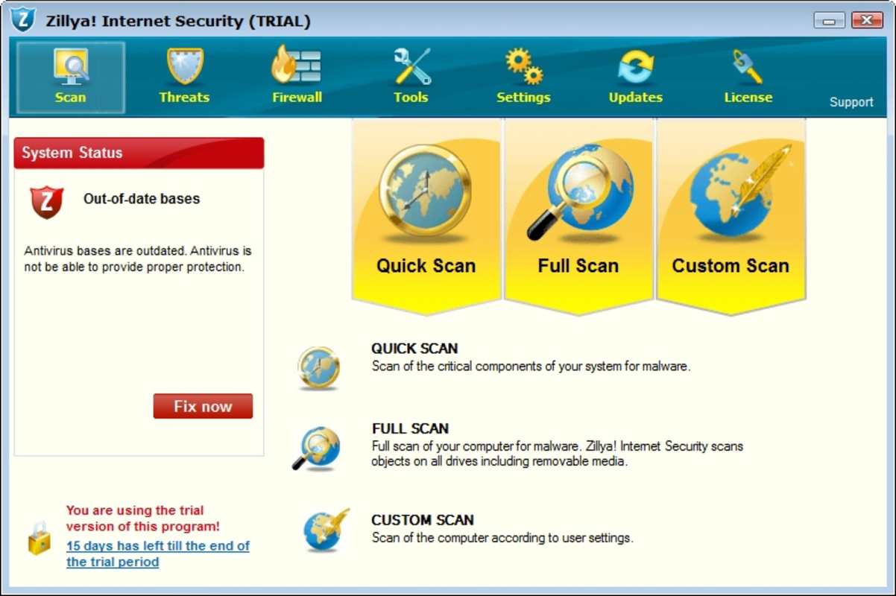Click the Out-of-date bases status text
The image size is (896, 596).
(142, 199)
